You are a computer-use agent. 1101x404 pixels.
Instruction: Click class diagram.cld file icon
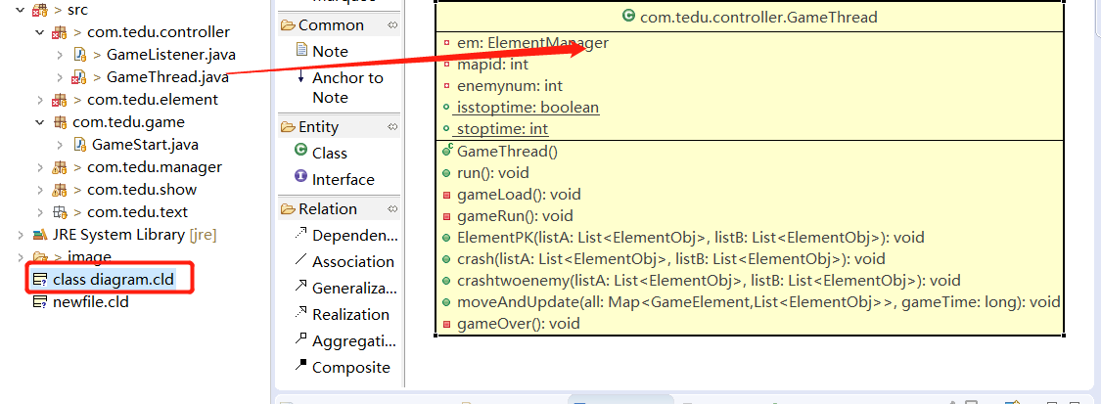point(40,280)
